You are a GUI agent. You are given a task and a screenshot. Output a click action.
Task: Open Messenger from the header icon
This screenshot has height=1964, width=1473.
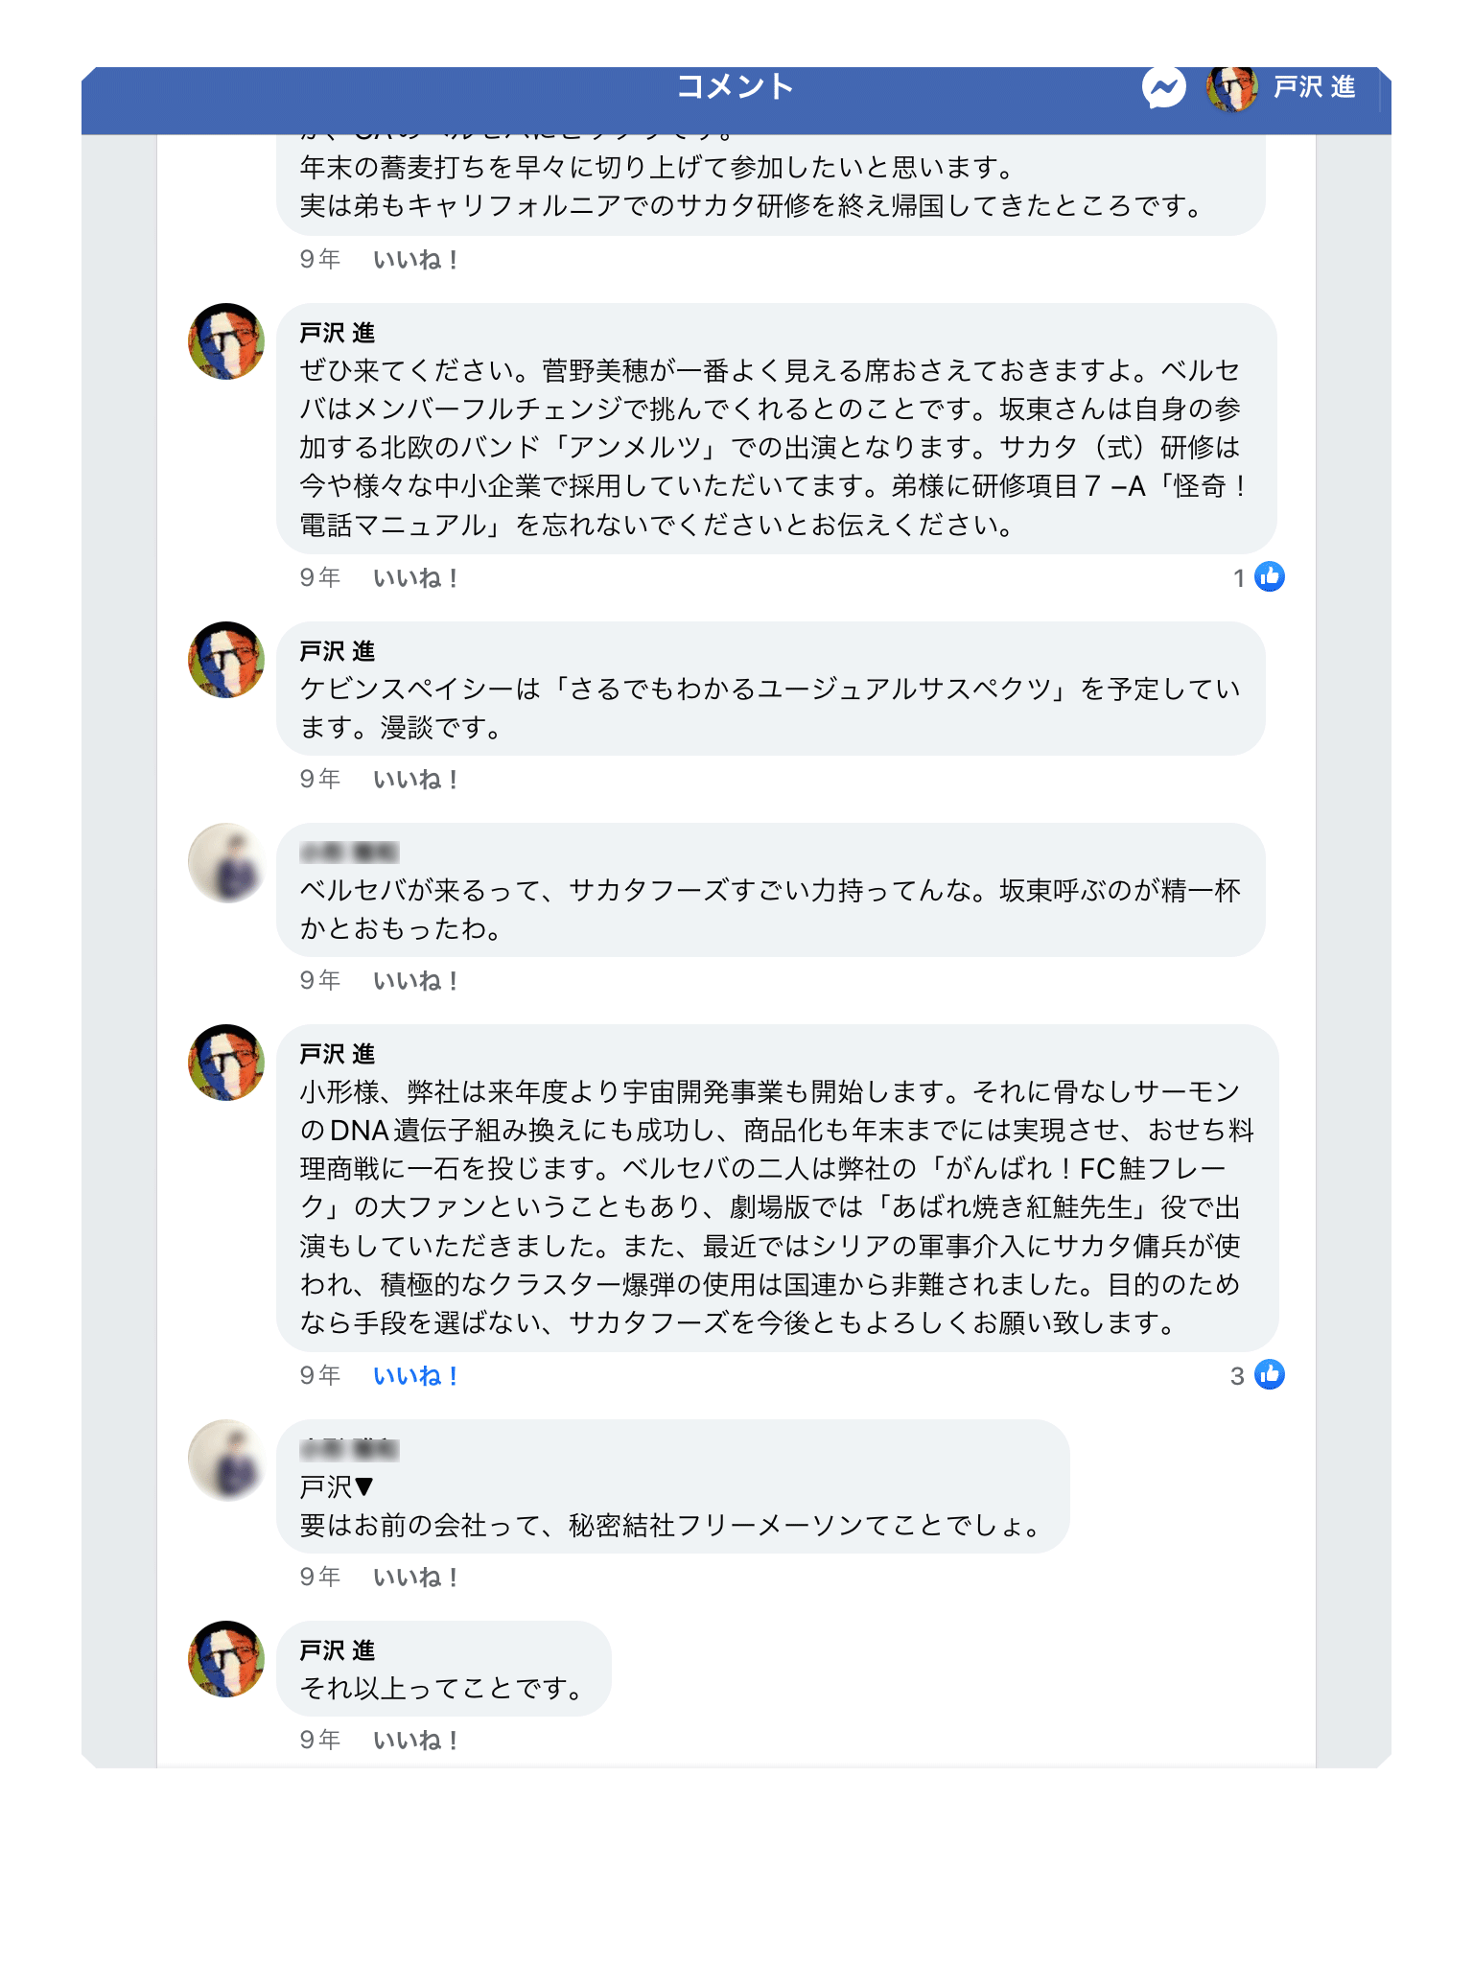[1163, 88]
